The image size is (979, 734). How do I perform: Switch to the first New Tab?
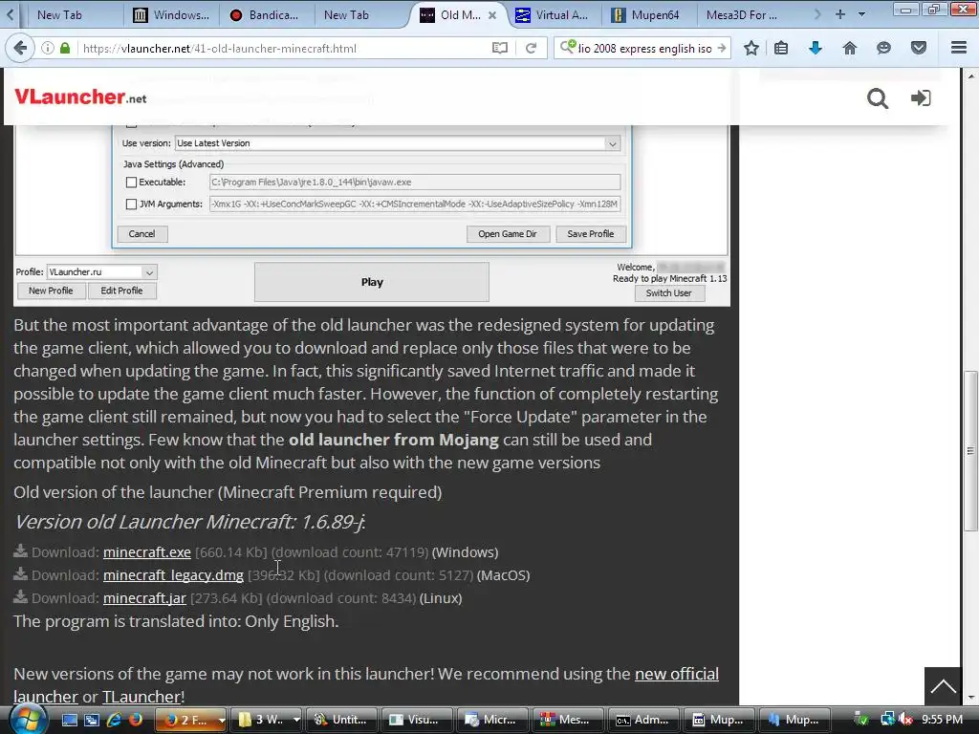[59, 15]
